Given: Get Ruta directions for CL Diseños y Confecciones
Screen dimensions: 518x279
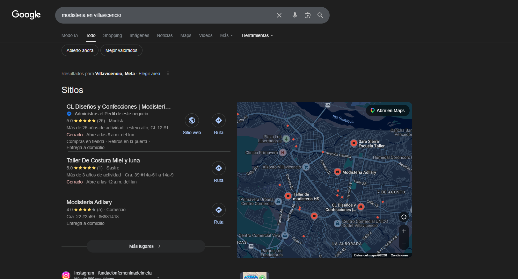Looking at the screenshot, I should click(219, 120).
